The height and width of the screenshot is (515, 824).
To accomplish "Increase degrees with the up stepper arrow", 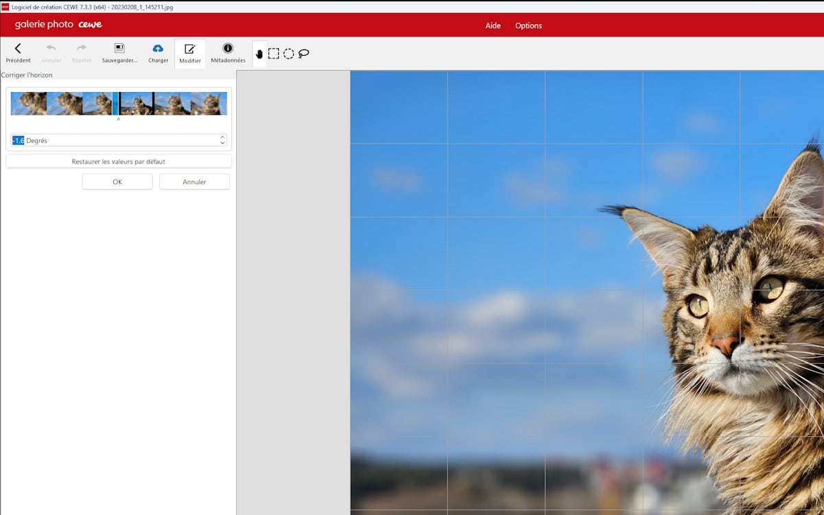I will pos(222,137).
